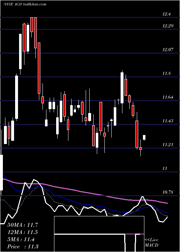Click the 10.78 price level label

(x=168, y=192)
